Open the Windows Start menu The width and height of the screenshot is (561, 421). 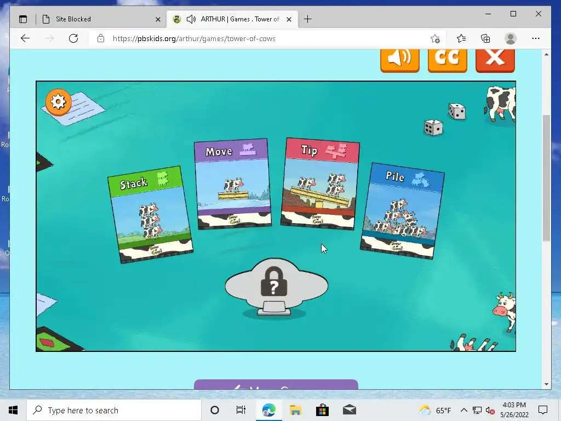click(x=13, y=410)
